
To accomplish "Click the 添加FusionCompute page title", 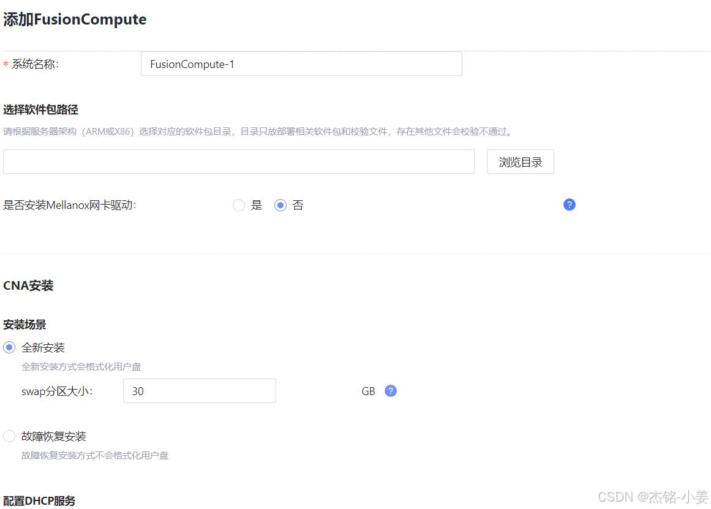I will tap(75, 20).
